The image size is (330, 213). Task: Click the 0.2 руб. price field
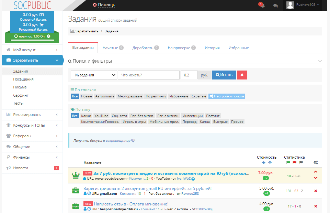[189, 75]
